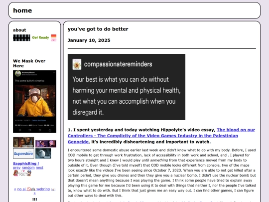Click the sunflower avatar in quote image
The width and height of the screenshot is (269, 202).
click(77, 64)
